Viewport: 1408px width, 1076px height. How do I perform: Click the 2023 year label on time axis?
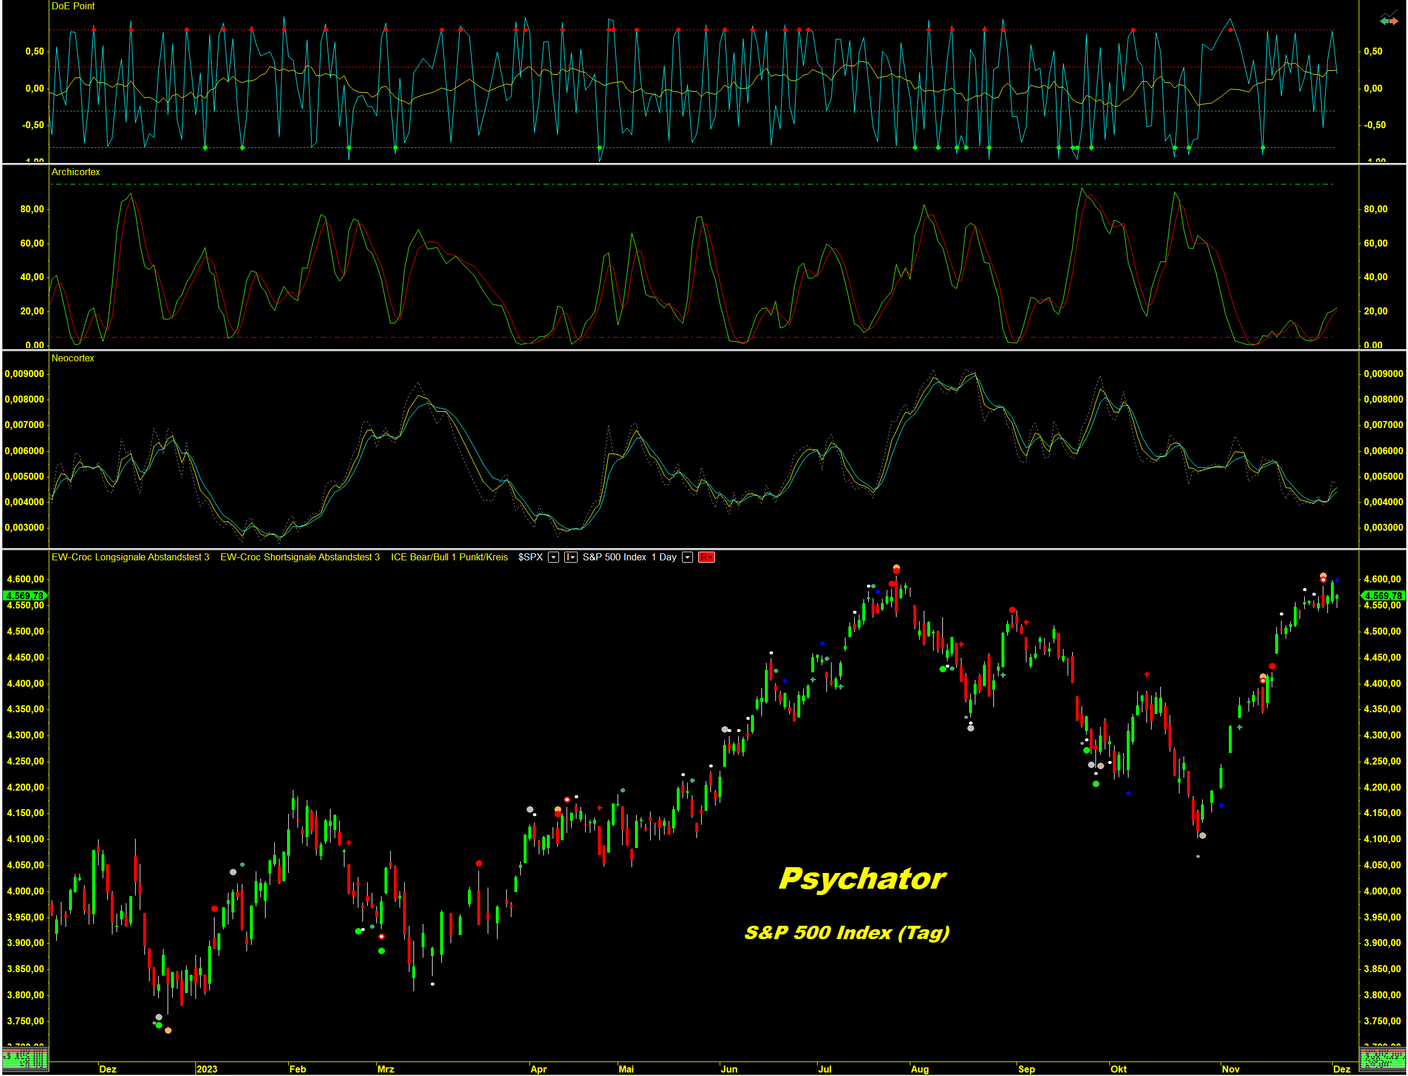point(207,1069)
